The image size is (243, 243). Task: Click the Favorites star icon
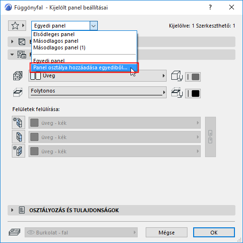(x=15, y=26)
